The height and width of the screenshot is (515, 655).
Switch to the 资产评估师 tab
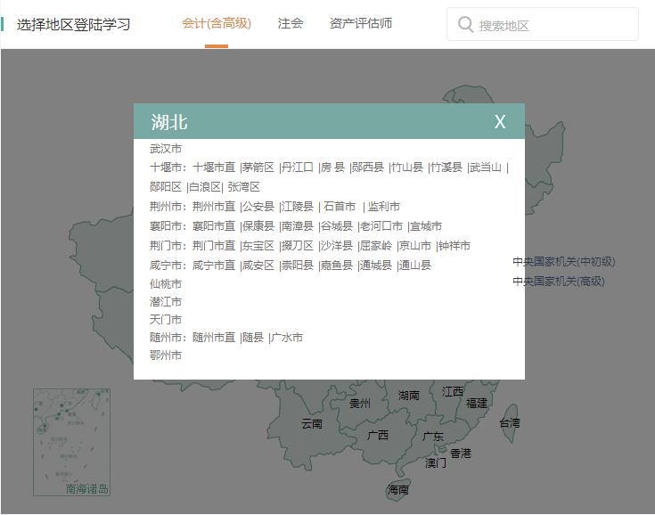(361, 23)
